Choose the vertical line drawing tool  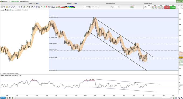tap(19, 7)
